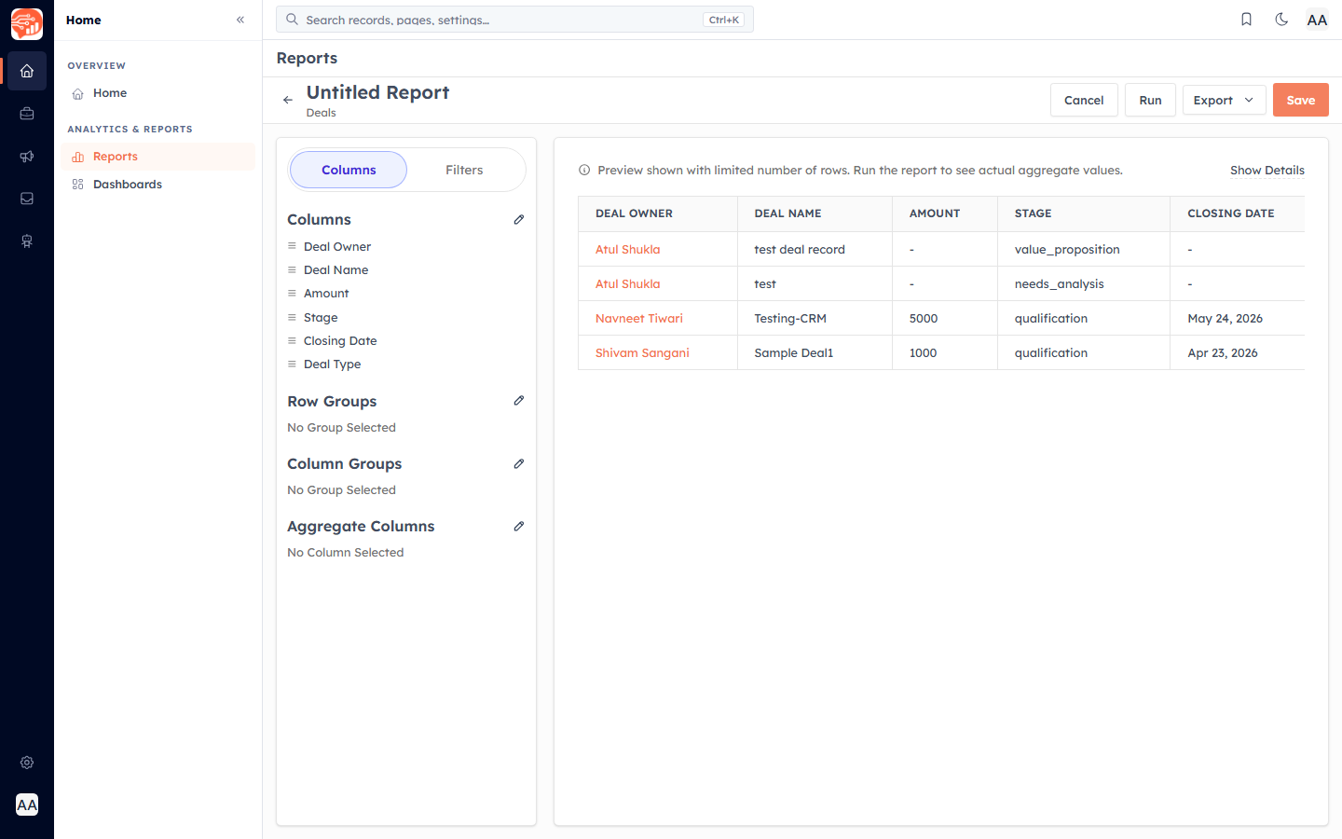Select the 5000 amount cell
Image resolution: width=1342 pixels, height=839 pixels.
click(945, 318)
